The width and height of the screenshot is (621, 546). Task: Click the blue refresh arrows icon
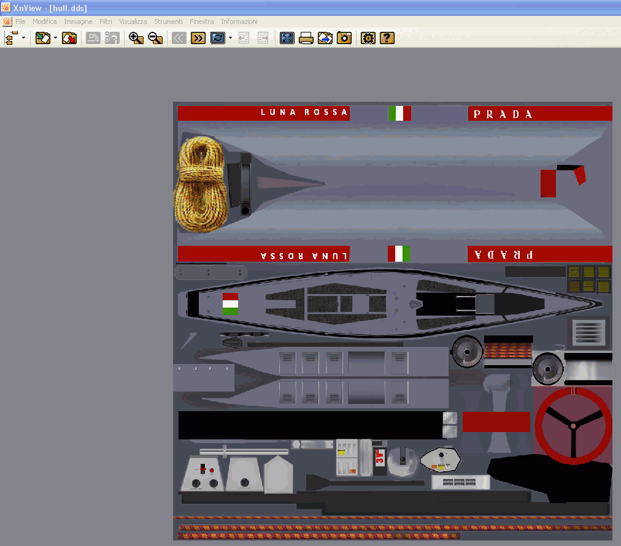coord(217,38)
